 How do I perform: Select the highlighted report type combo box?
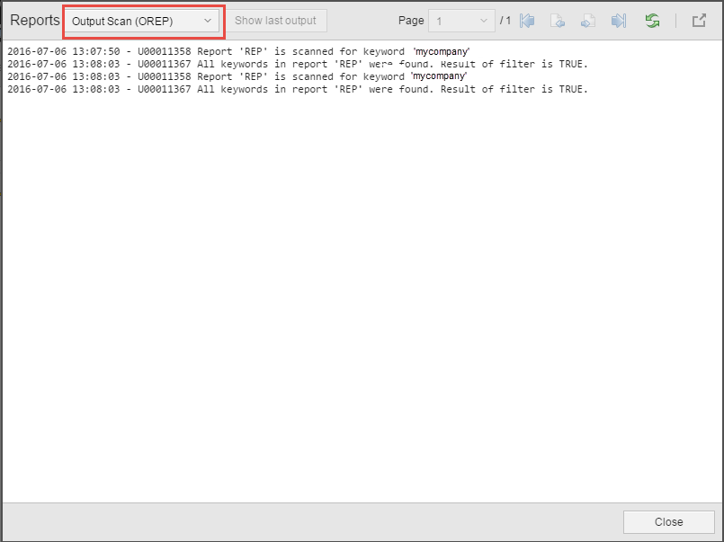coord(139,20)
